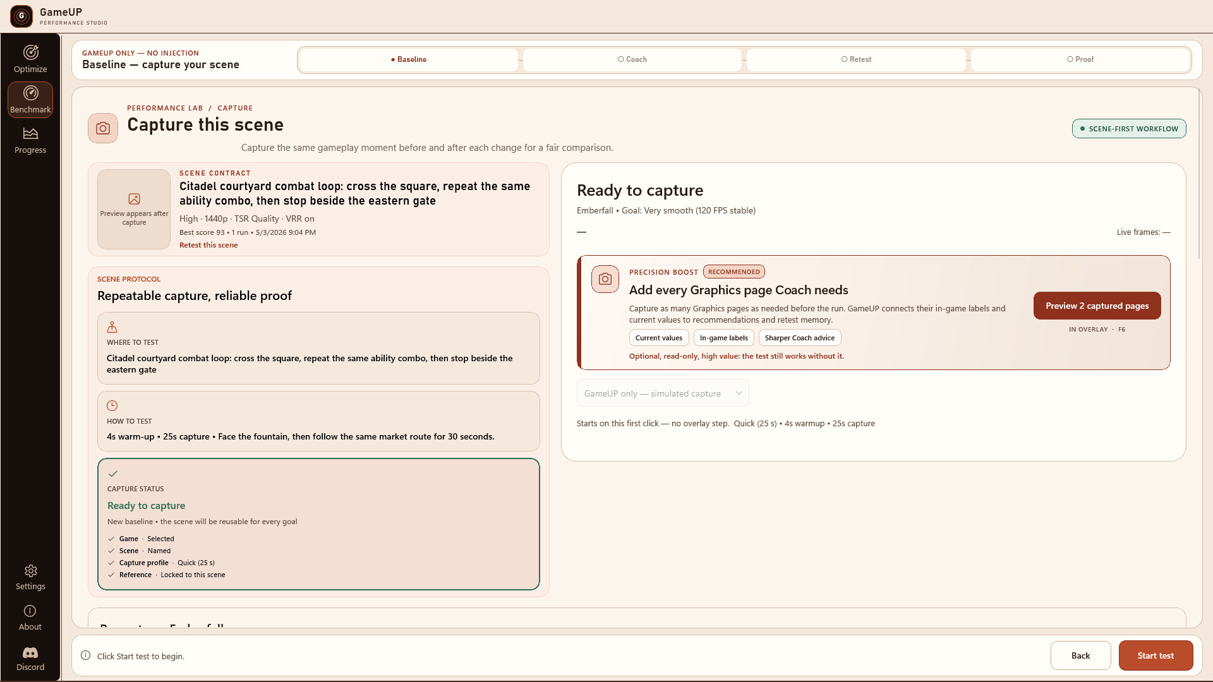Click 'Ready to capture' green status text
The image size is (1213, 682).
point(147,506)
